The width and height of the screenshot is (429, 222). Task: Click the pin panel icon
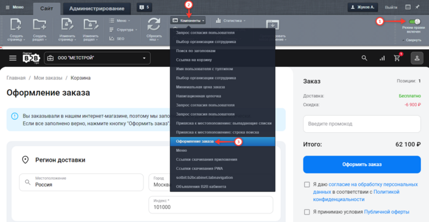pyautogui.click(x=417, y=7)
